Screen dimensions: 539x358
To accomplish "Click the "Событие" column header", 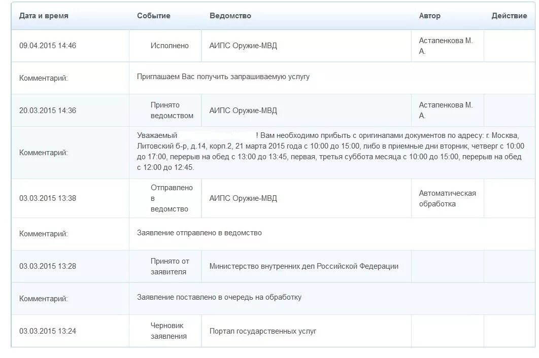I will point(153,16).
